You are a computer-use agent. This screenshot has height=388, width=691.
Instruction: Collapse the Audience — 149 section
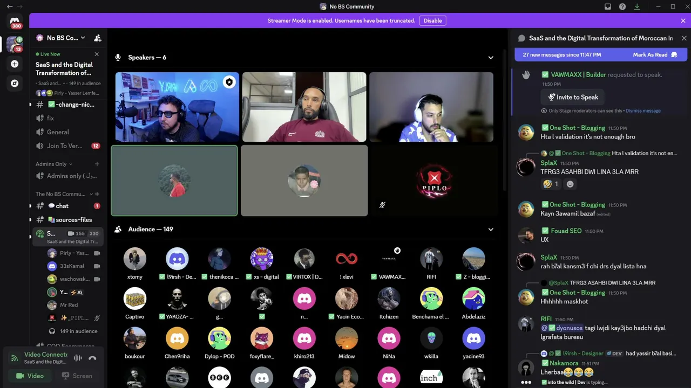click(491, 230)
